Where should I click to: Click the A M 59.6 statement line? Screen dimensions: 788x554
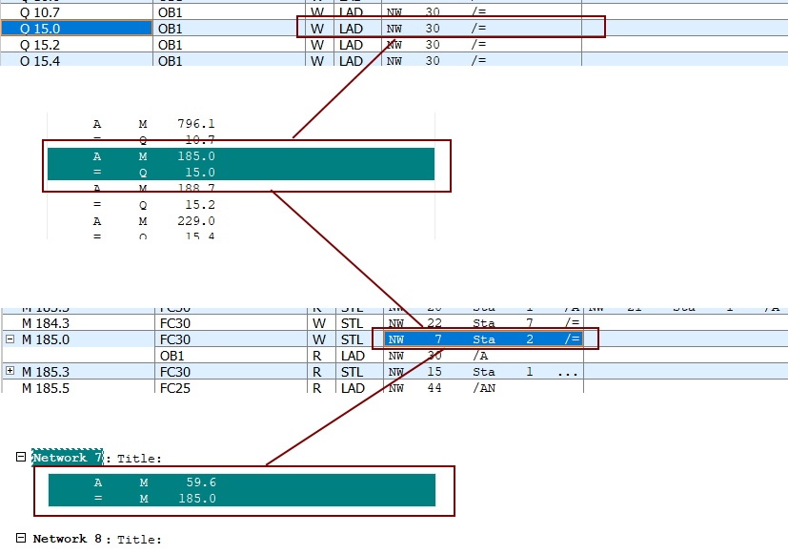[x=242, y=482]
